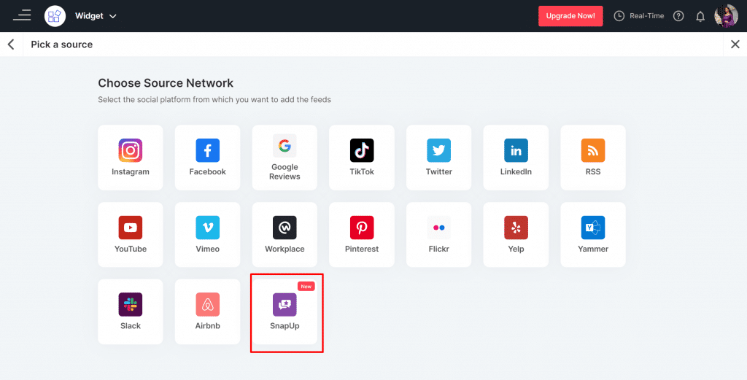Image resolution: width=747 pixels, height=380 pixels.
Task: Open the user profile avatar
Action: coord(726,16)
